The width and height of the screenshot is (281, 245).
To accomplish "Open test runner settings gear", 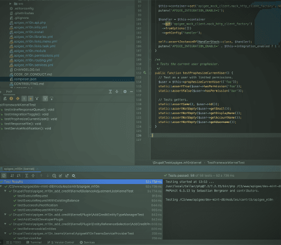I will pyautogui.click(x=74, y=176).
